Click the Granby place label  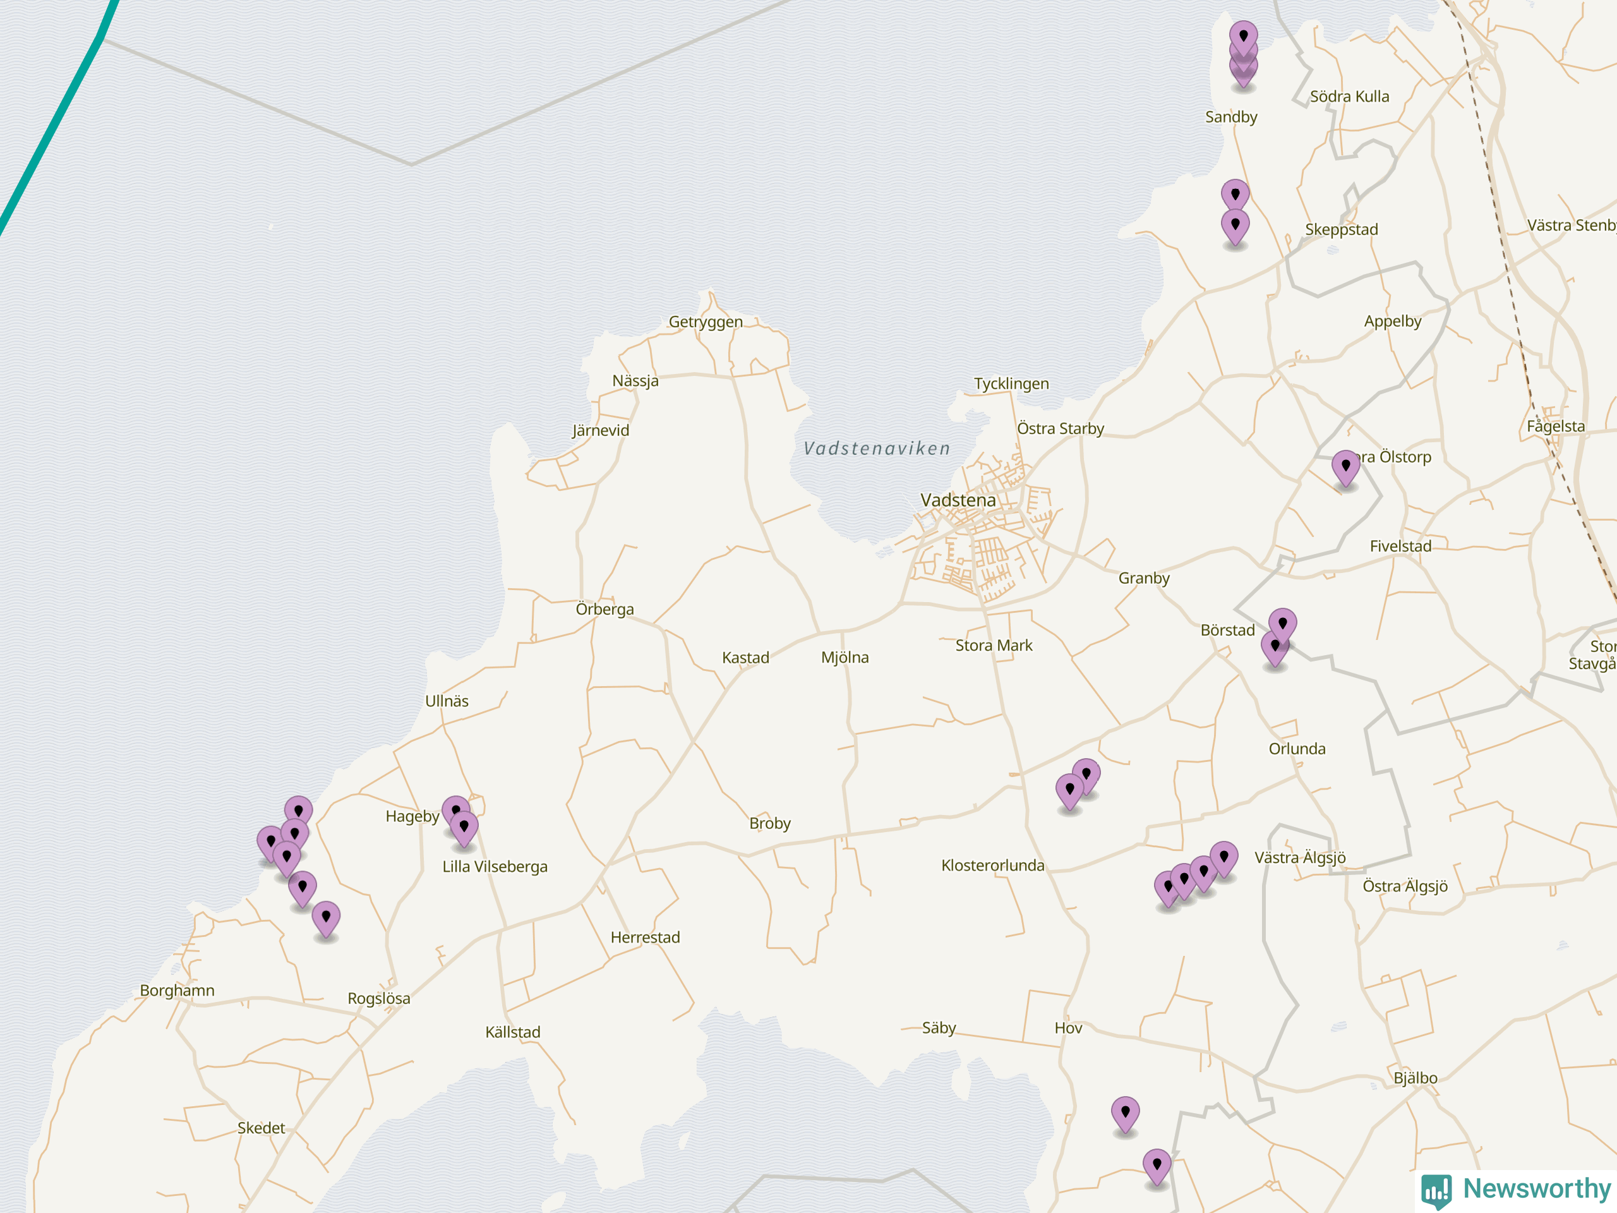pos(1144,578)
